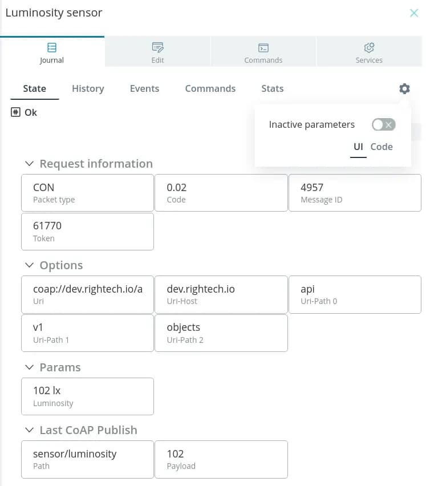This screenshot has width=426, height=486.
Task: Collapse the Options section
Action: (x=30, y=265)
